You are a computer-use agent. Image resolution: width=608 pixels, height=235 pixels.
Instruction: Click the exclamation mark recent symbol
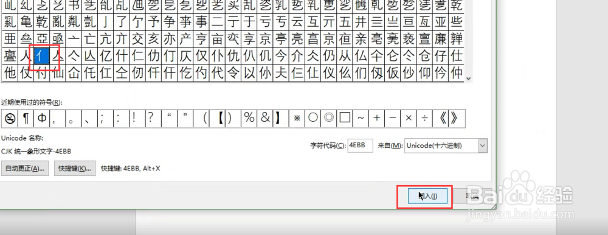[x=137, y=119]
